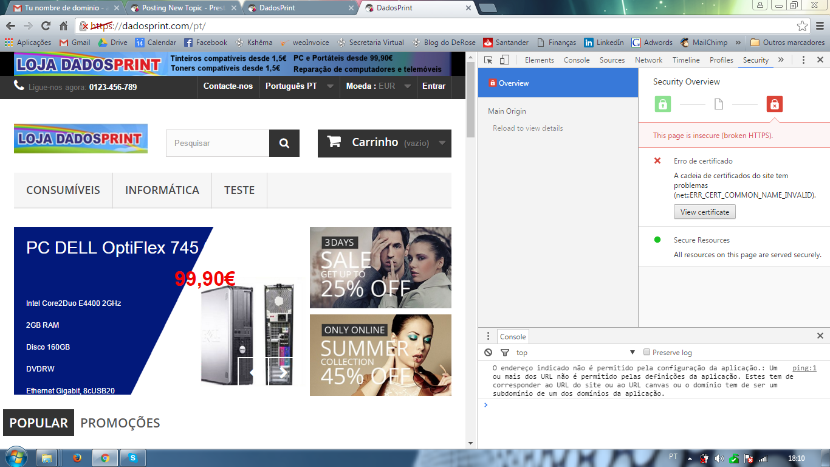Open the console execution context 'top' dropdown
The height and width of the screenshot is (467, 830).
coord(575,353)
